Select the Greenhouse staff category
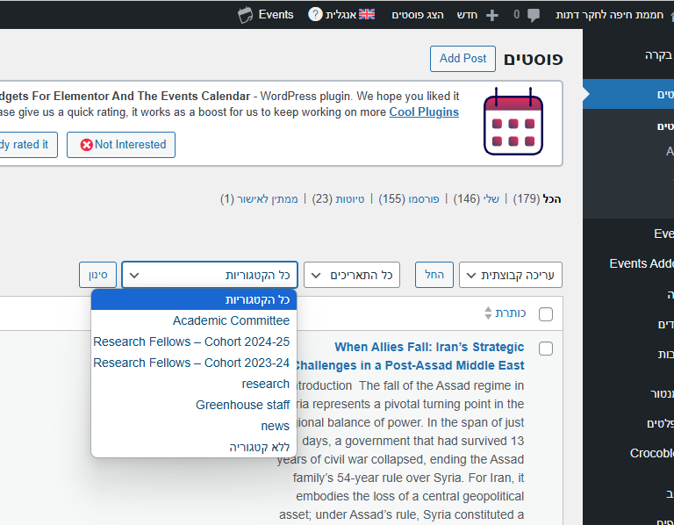This screenshot has width=674, height=525. tap(194, 405)
